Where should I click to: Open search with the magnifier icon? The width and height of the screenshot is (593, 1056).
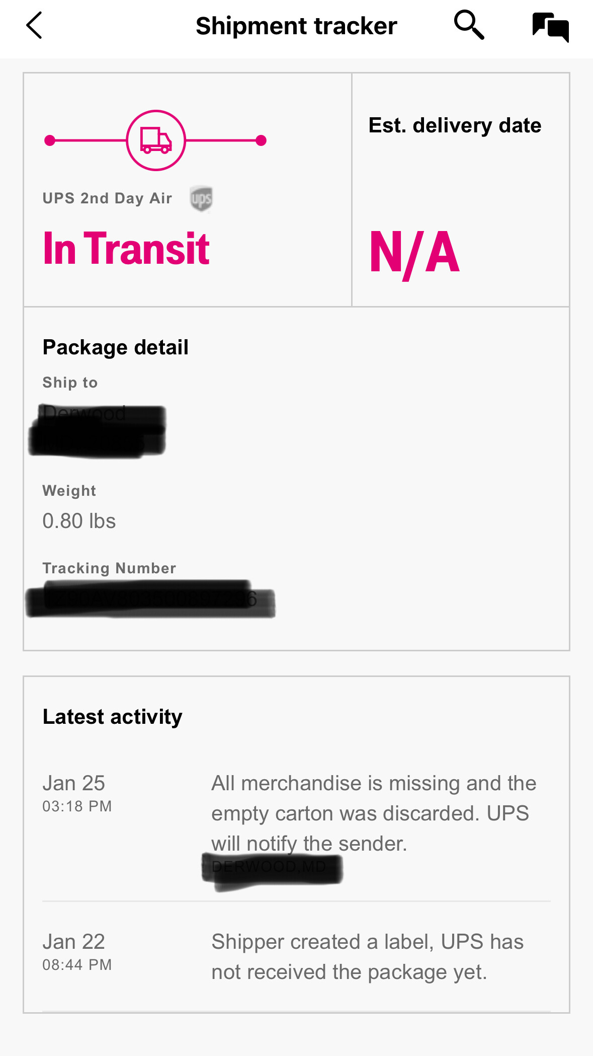tap(469, 25)
